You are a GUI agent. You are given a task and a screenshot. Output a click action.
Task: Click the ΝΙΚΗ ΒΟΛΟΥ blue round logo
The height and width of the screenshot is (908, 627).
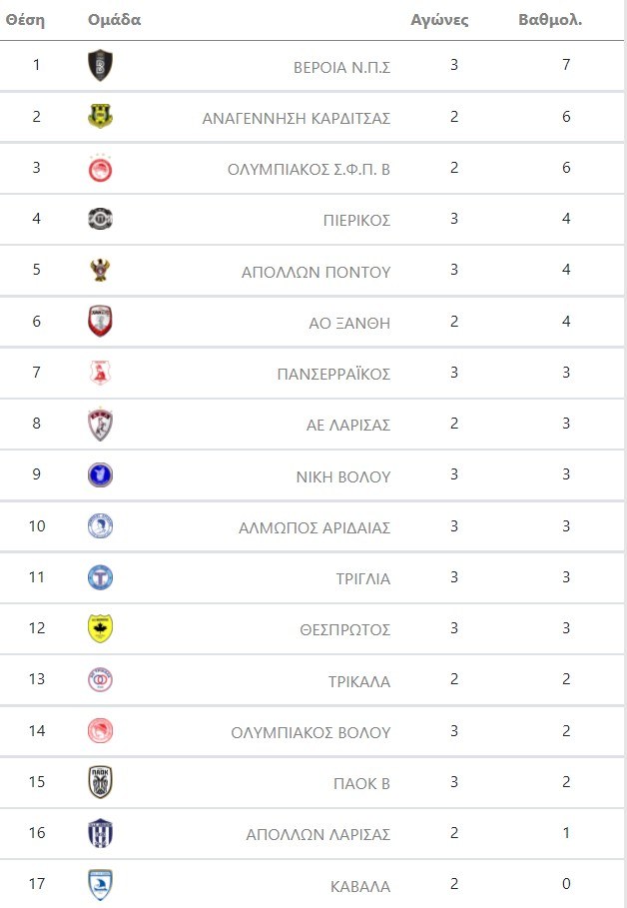pos(100,475)
